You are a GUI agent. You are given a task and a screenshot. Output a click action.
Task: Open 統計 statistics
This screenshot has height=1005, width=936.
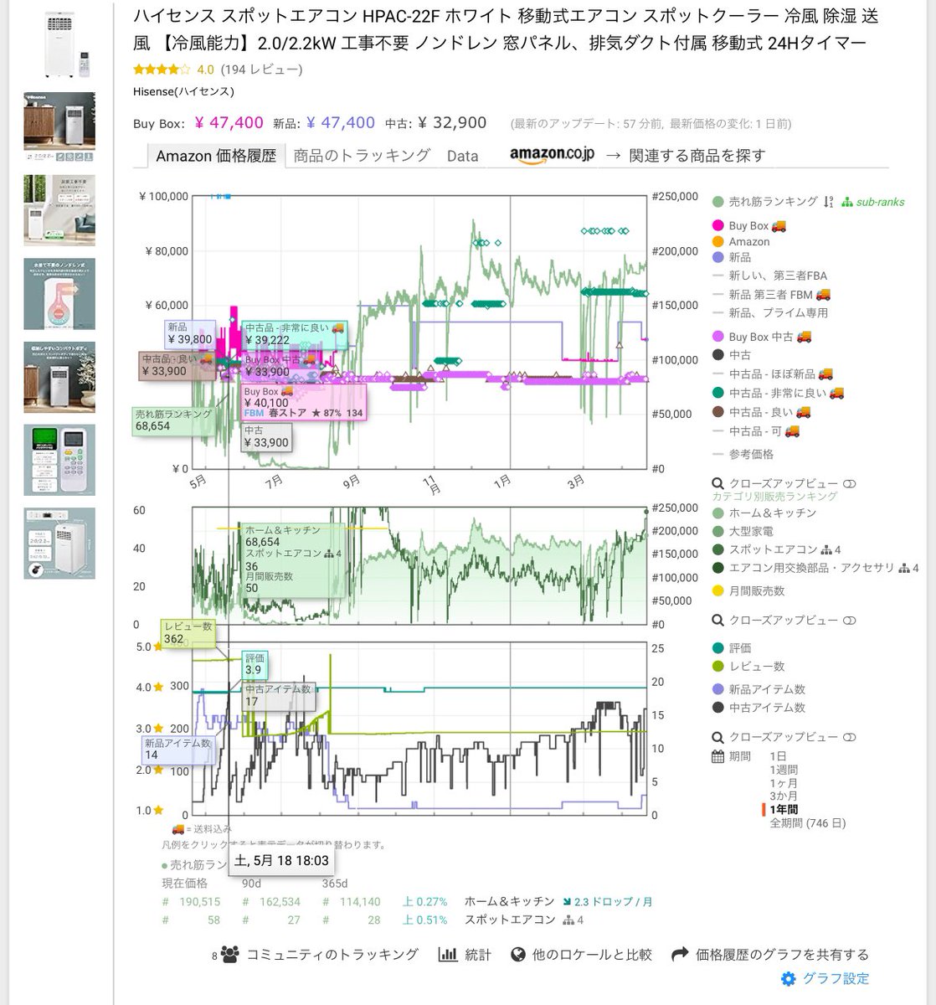tap(477, 954)
